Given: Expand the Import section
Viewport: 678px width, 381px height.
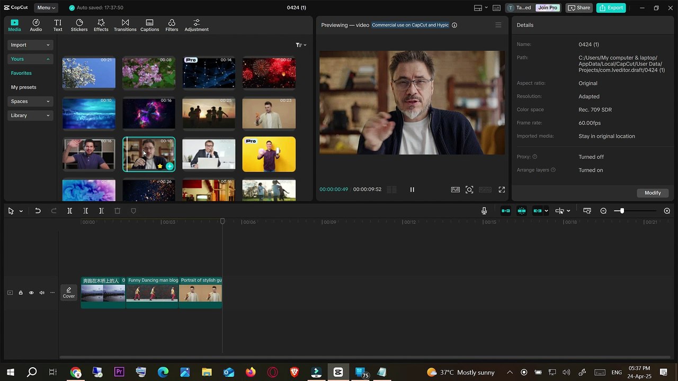Looking at the screenshot, I should tap(30, 45).
